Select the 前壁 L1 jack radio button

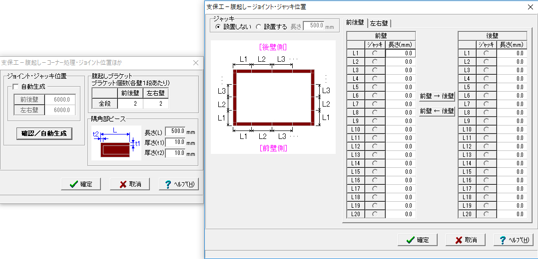pyautogui.click(x=375, y=53)
